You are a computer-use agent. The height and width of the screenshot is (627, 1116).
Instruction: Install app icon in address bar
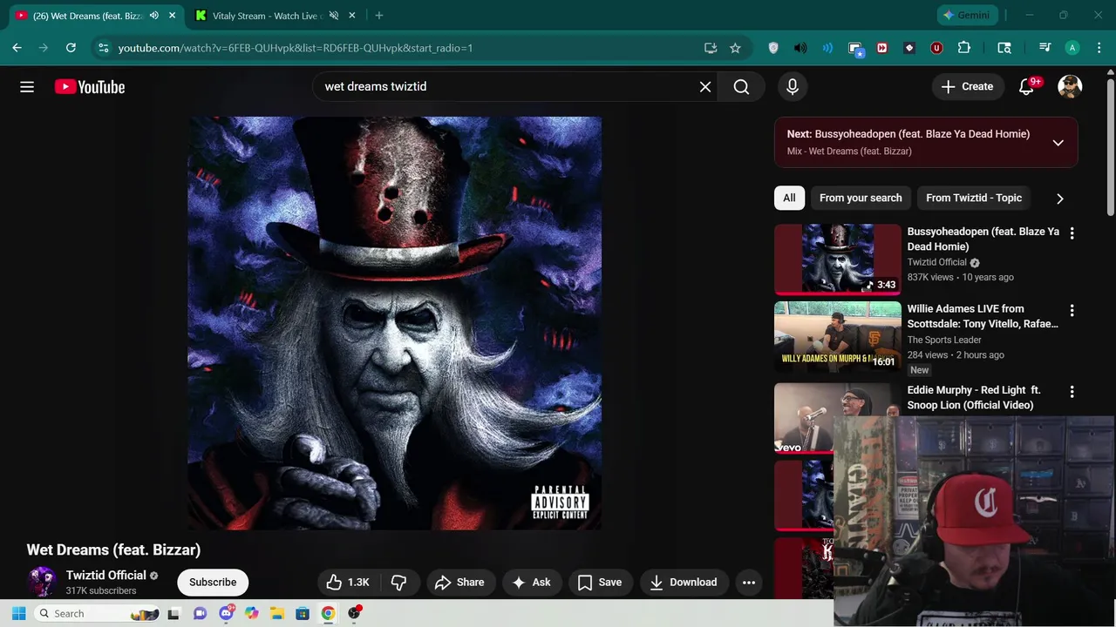(x=711, y=48)
